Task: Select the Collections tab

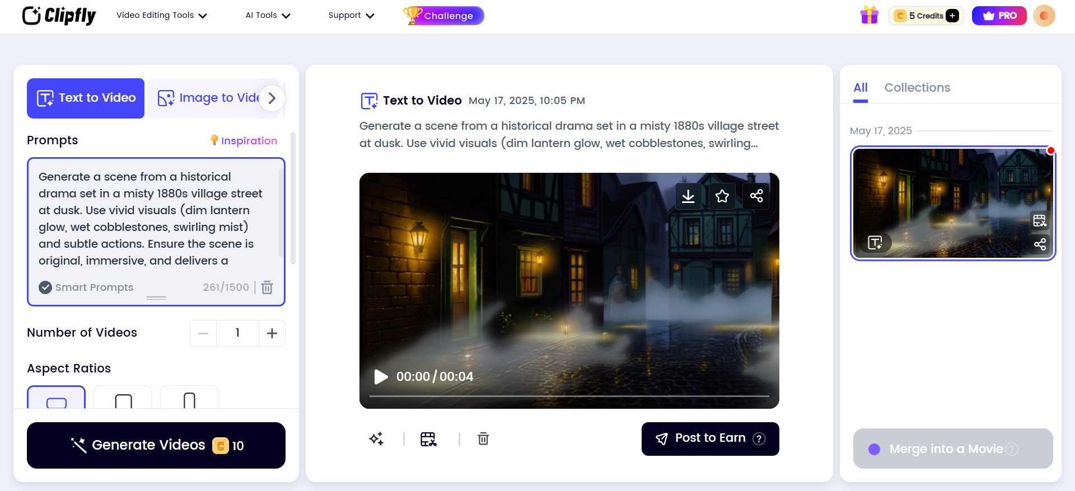Action: click(x=917, y=88)
